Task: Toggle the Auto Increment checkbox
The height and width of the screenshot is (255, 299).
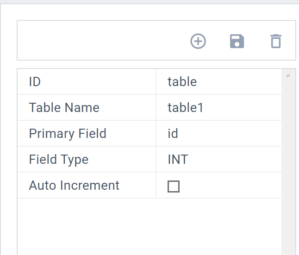Action: point(174,187)
